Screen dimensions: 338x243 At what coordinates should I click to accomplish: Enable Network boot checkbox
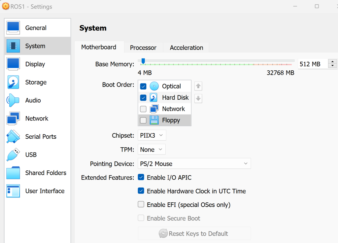(x=143, y=109)
